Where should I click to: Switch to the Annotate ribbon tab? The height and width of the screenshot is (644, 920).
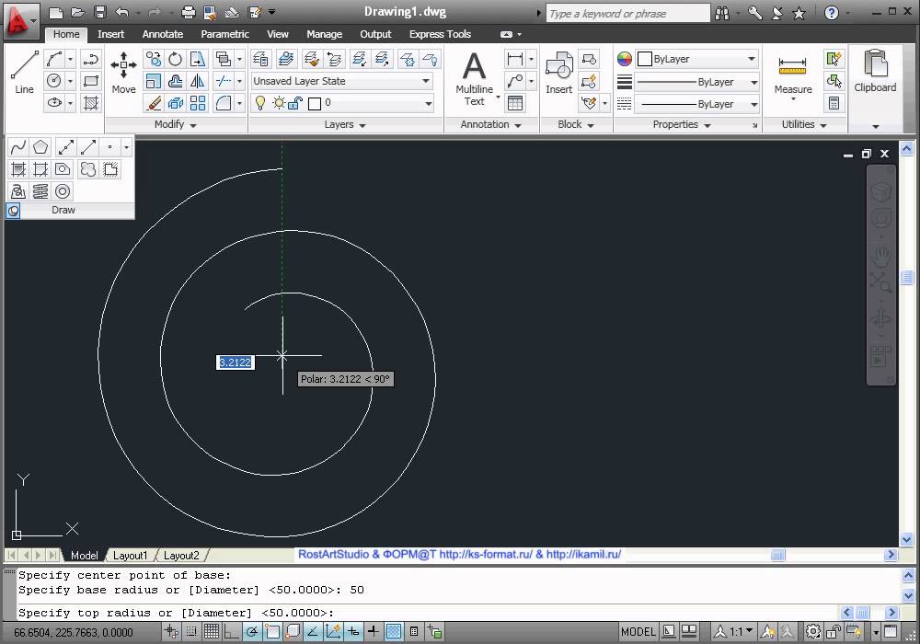[x=163, y=34]
